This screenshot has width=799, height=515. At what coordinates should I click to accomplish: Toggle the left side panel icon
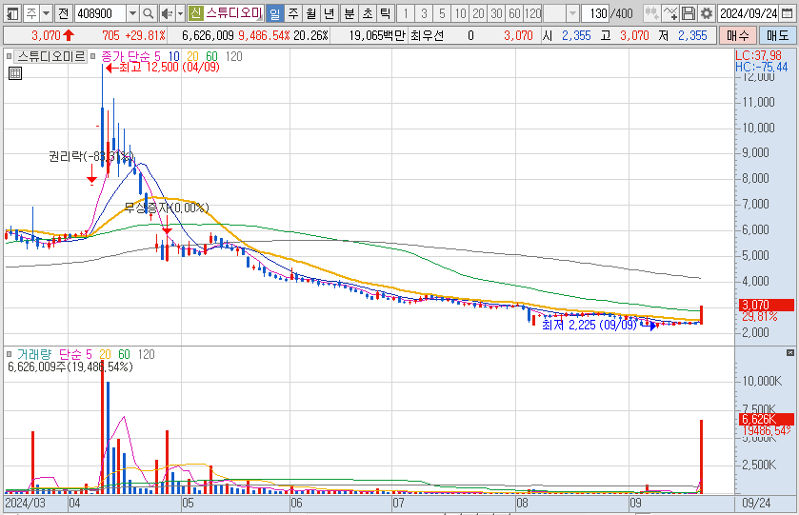(x=12, y=13)
